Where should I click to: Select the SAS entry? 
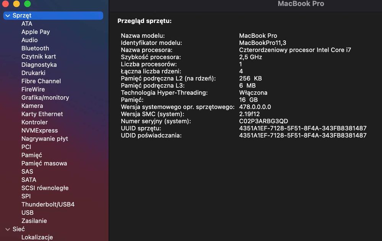pyautogui.click(x=27, y=172)
